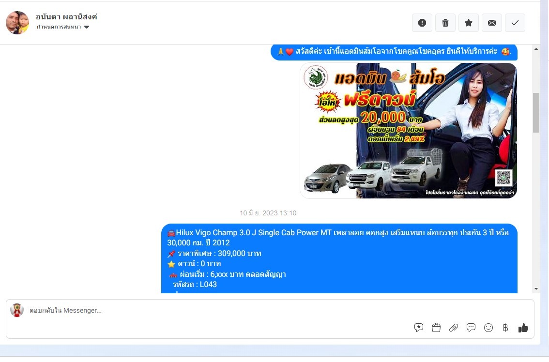Mark conversation as done with checkmark
The width and height of the screenshot is (549, 362).
(x=515, y=23)
